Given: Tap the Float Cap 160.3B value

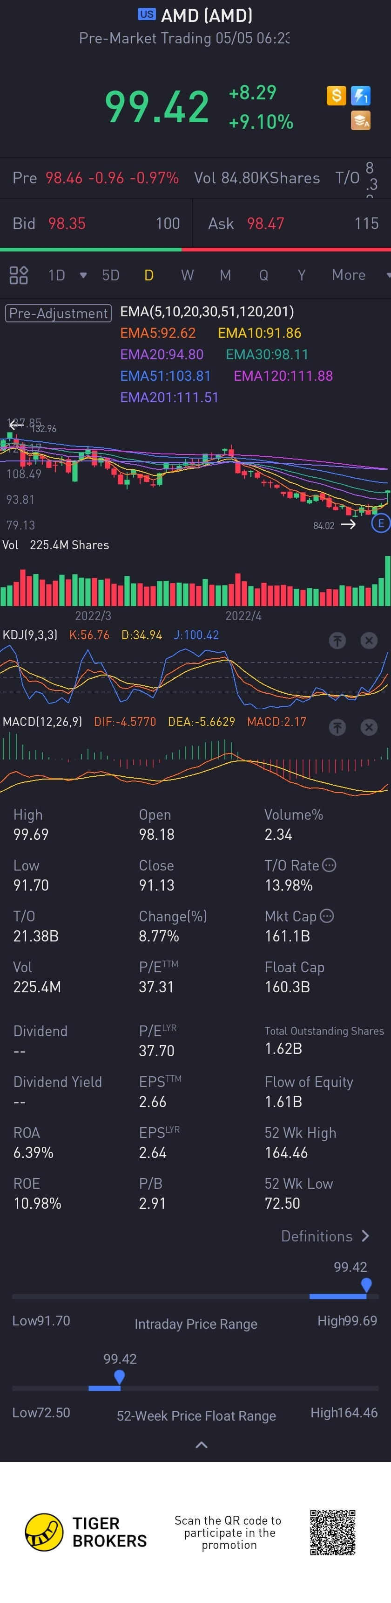Looking at the screenshot, I should pos(287,987).
